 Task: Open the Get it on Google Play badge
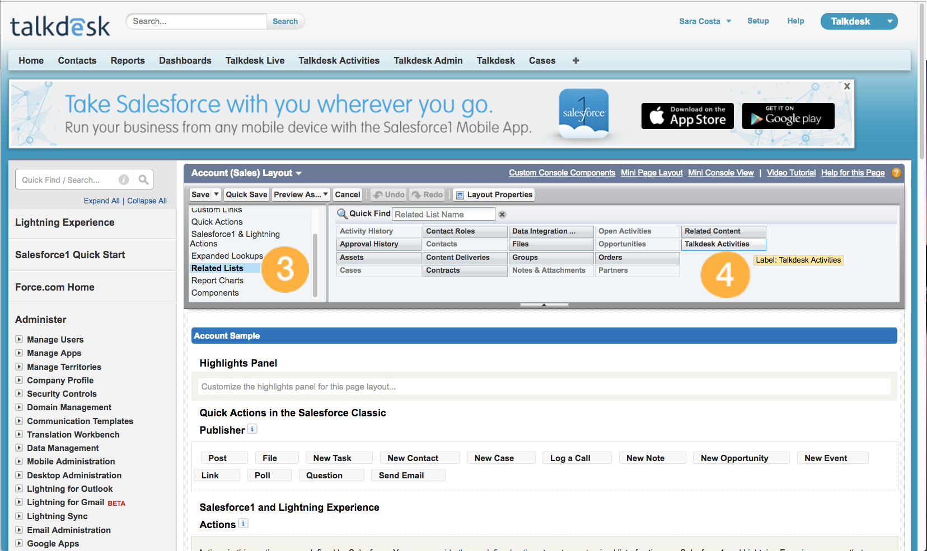tap(788, 116)
